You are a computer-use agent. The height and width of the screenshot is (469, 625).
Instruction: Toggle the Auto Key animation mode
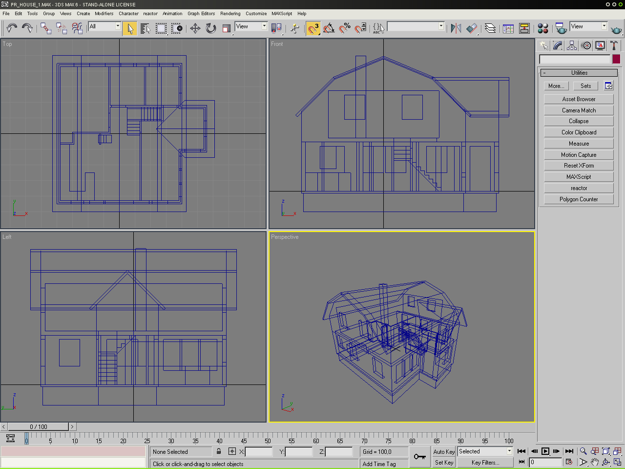(444, 452)
